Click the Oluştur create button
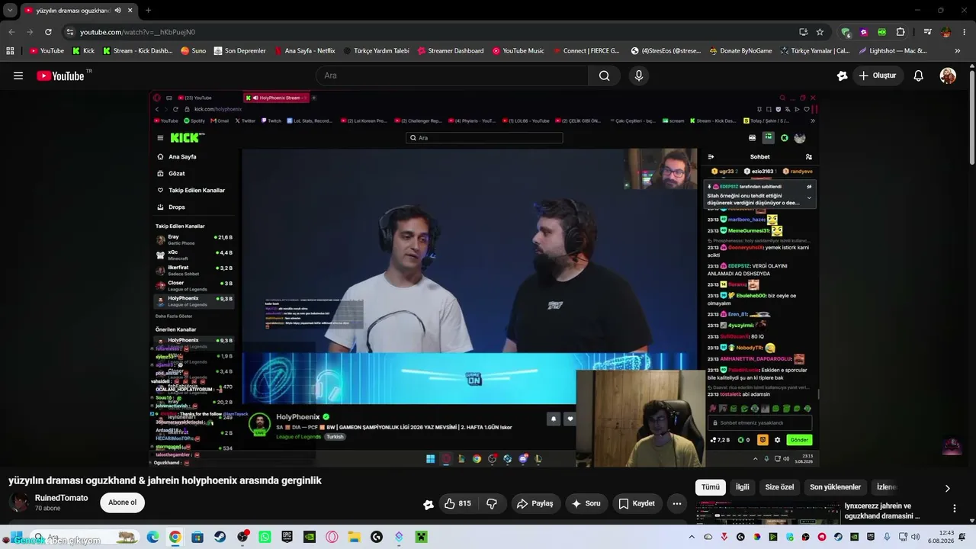Image resolution: width=976 pixels, height=549 pixels. [878, 75]
